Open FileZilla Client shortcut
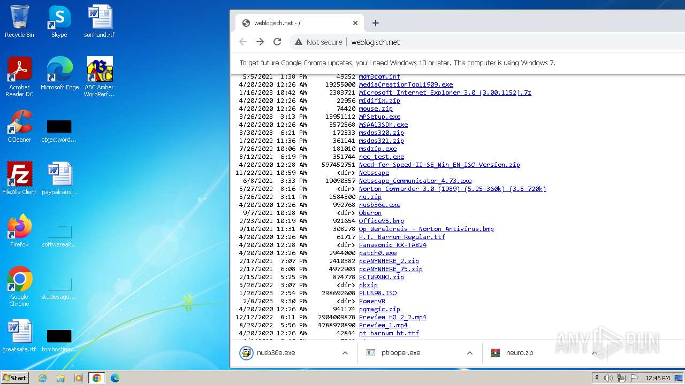685x385 pixels. [19, 179]
